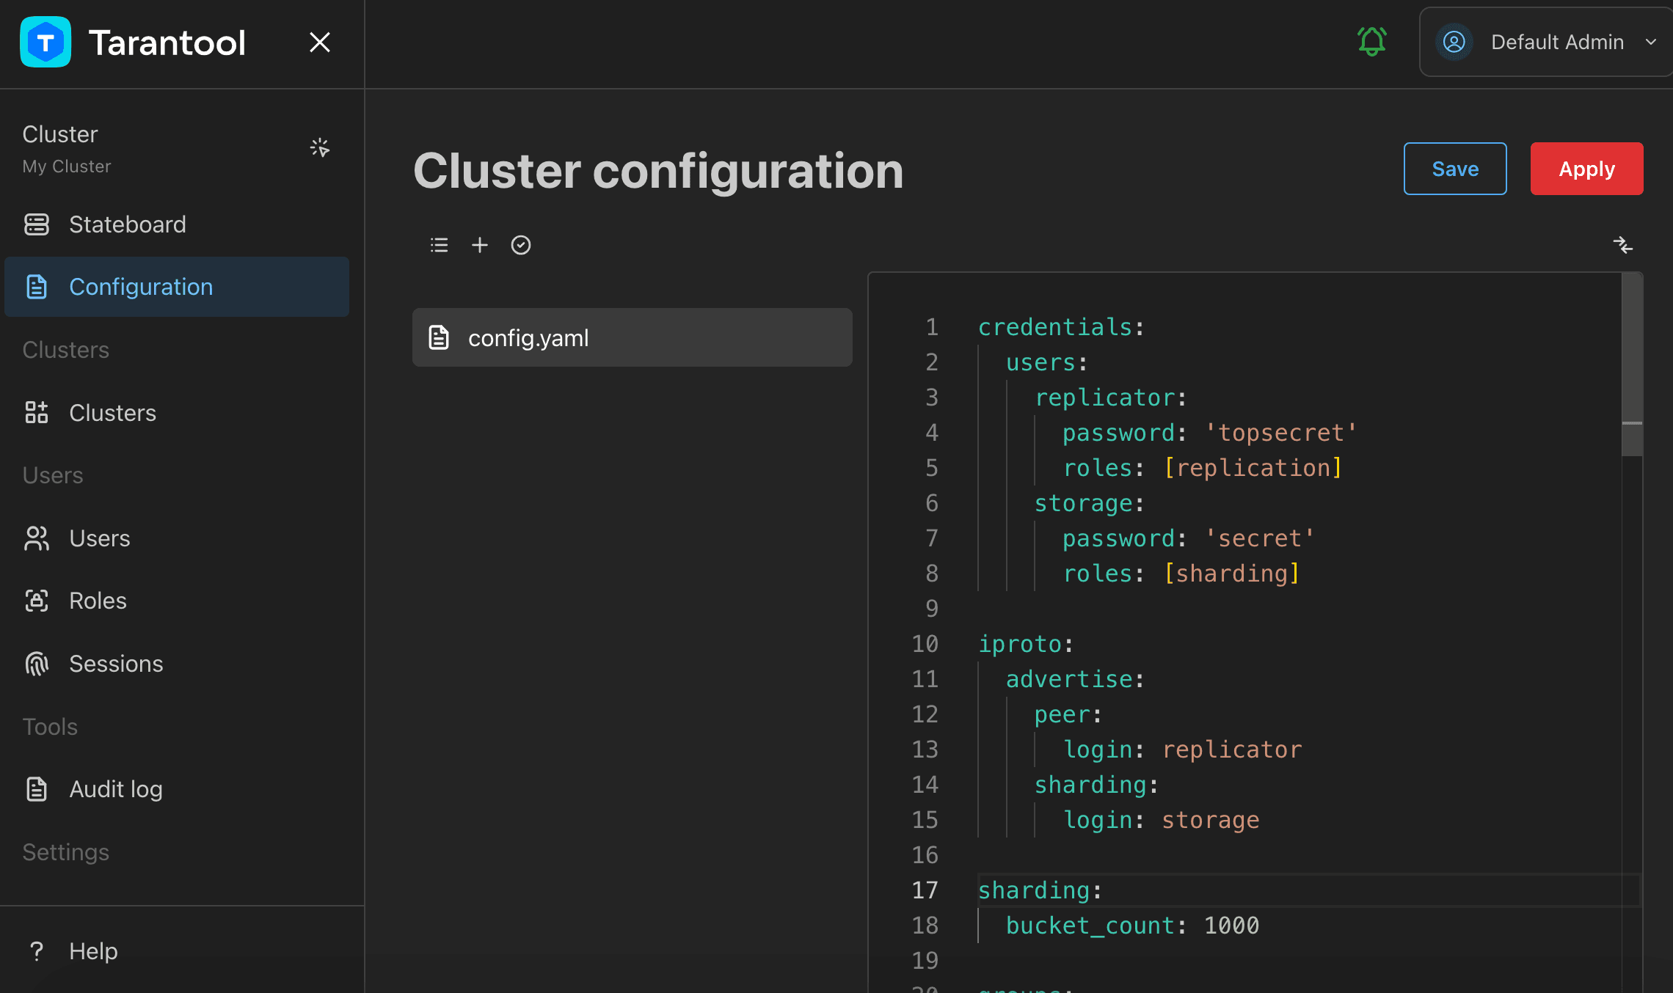Screen dimensions: 1673x993
Task: Click the 'topsecret' password value
Action: click(1281, 433)
